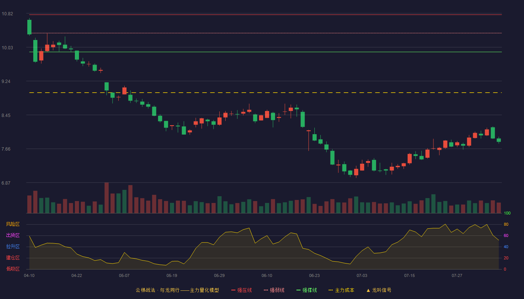
Task: Select the 建仓区 zone label
Action: (x=13, y=258)
